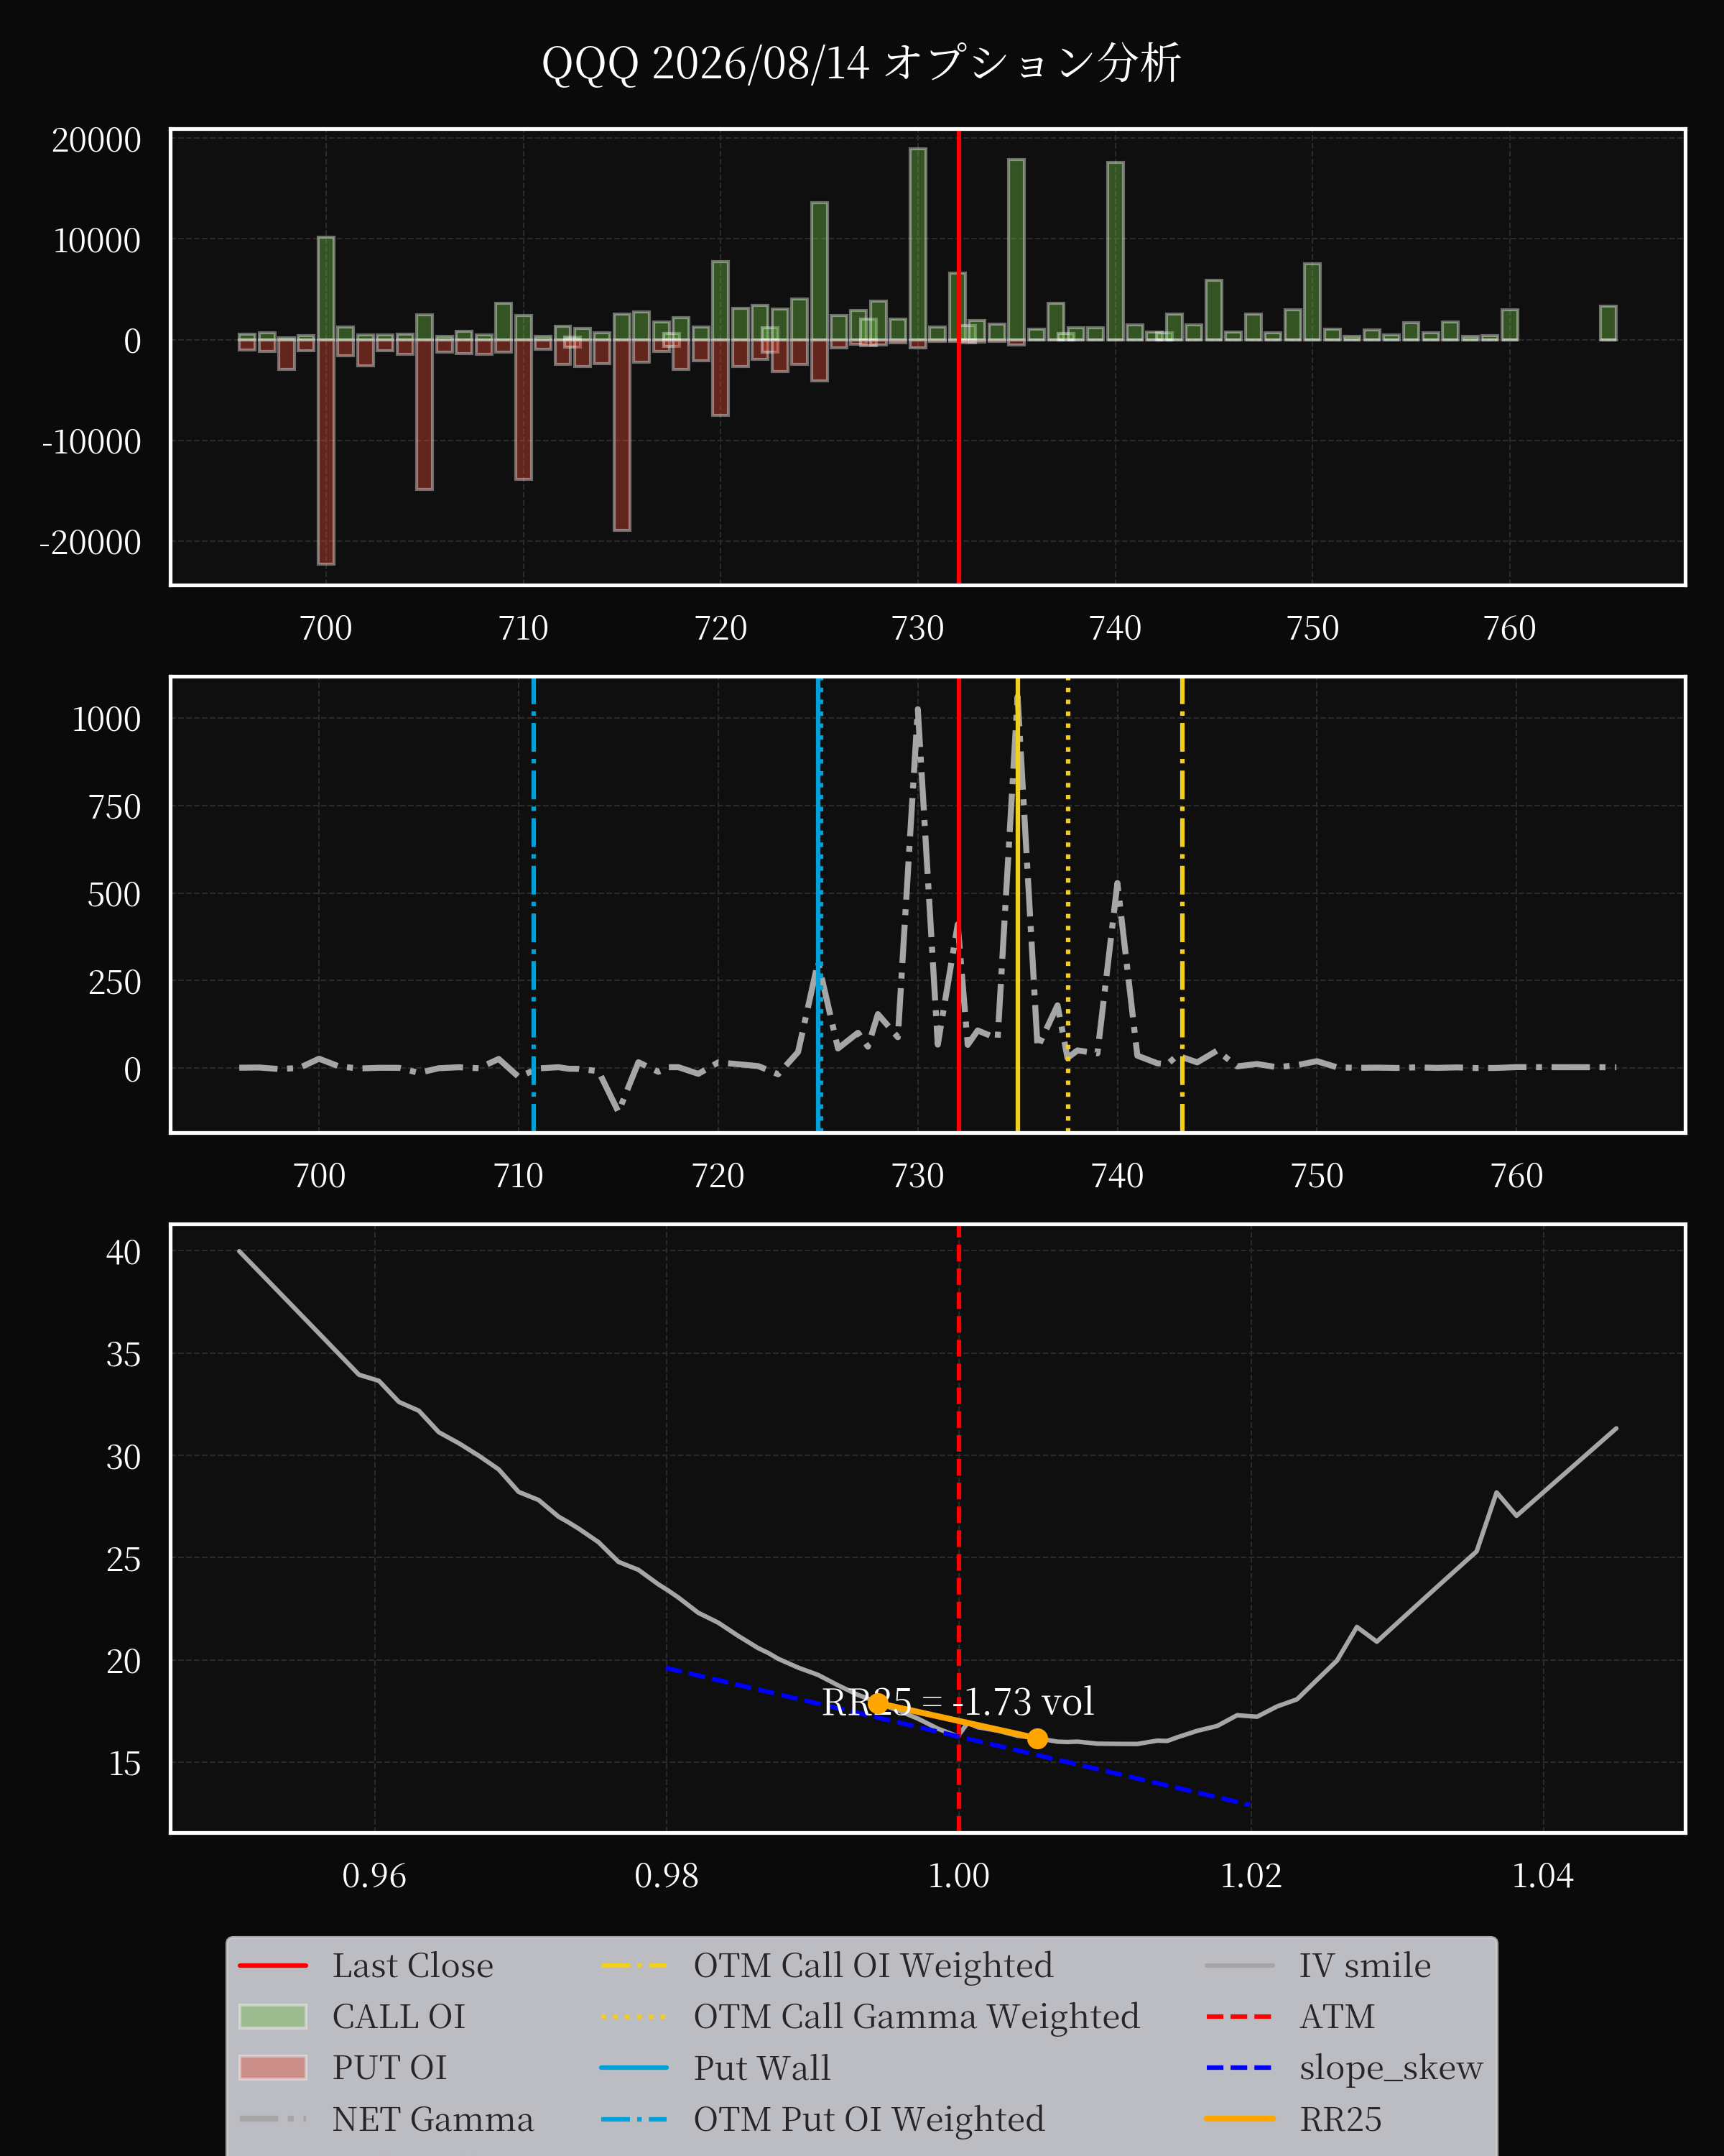Click the "25" tick on the IV chart
The width and height of the screenshot is (1724, 2156).
(x=124, y=1559)
